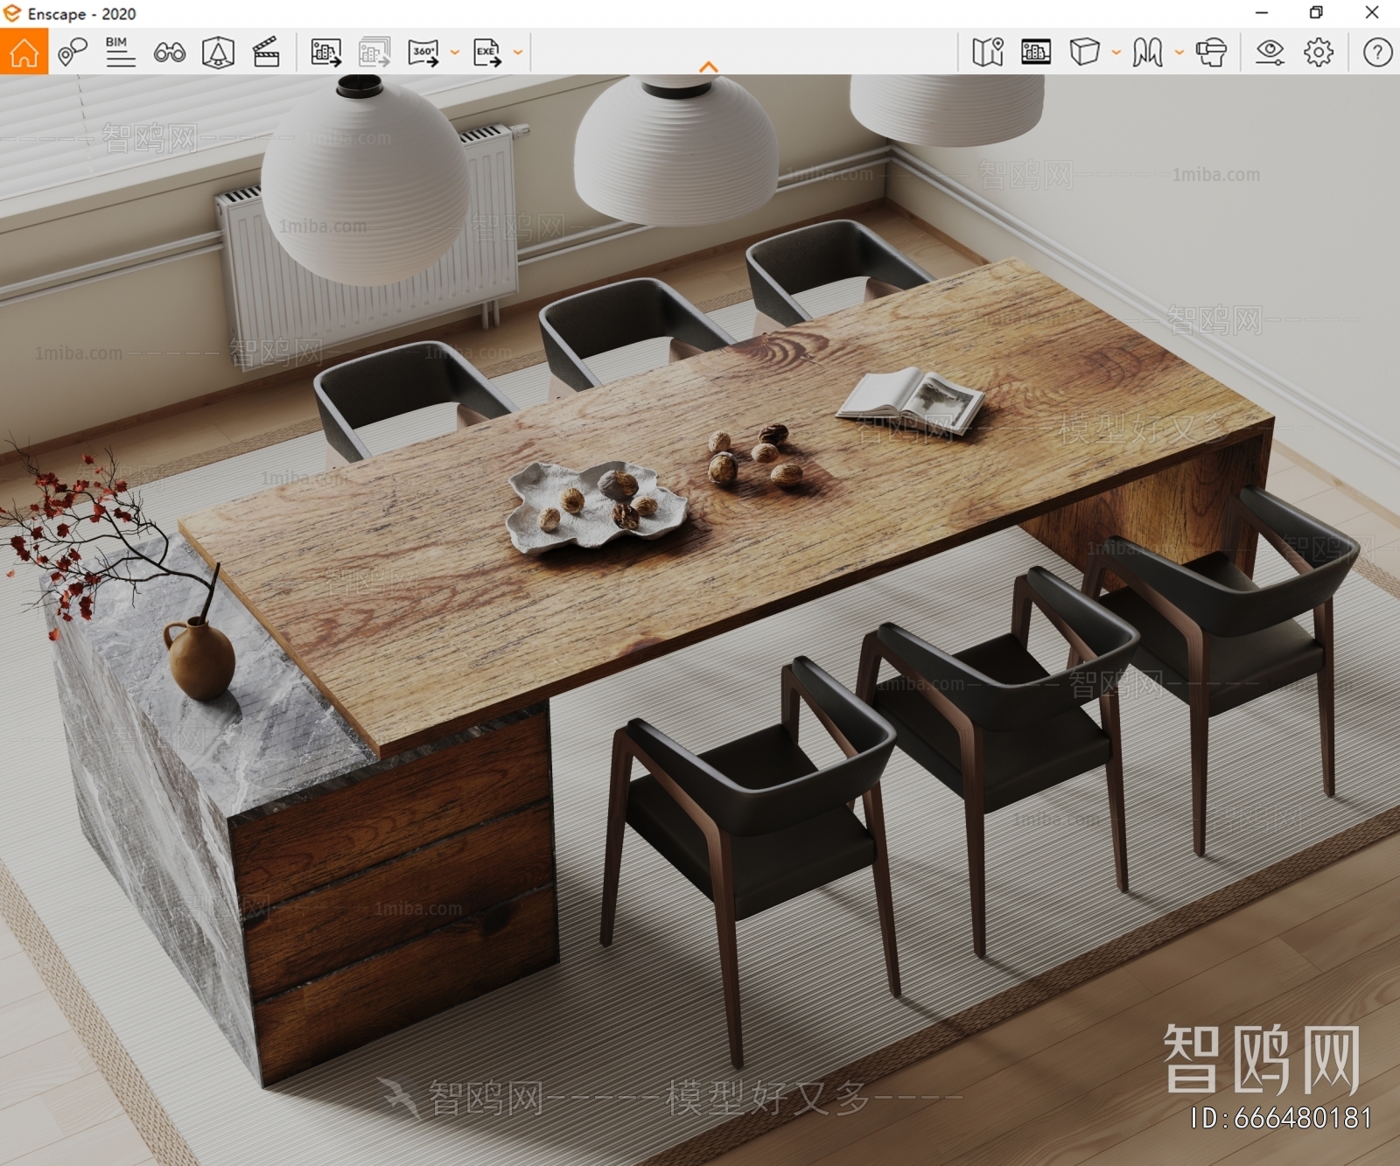Viewport: 1400px width, 1166px height.
Task: Toggle the safe frame icon
Action: coord(1036,52)
